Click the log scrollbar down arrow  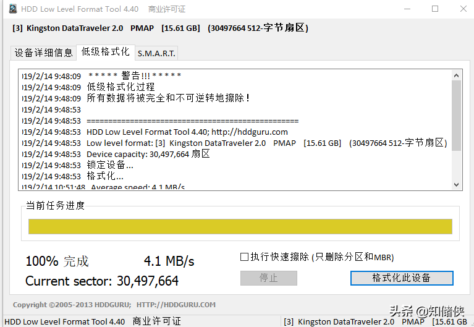(x=457, y=184)
